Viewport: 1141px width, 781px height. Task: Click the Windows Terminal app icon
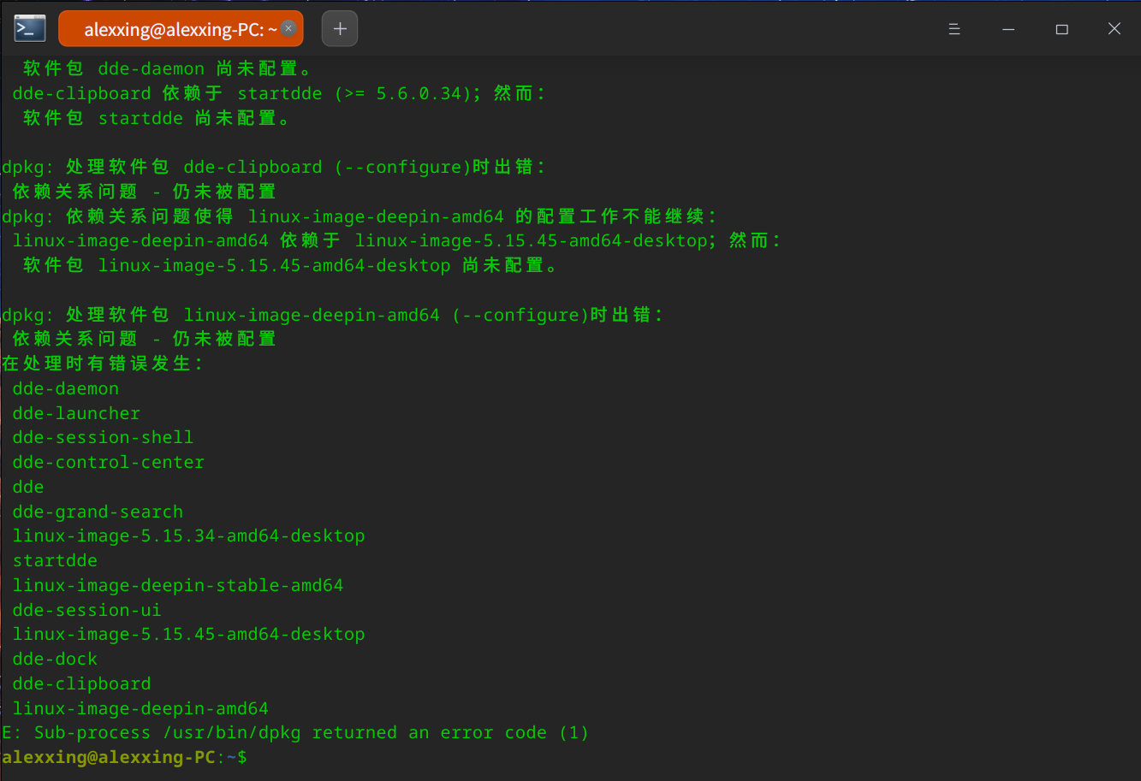point(29,27)
